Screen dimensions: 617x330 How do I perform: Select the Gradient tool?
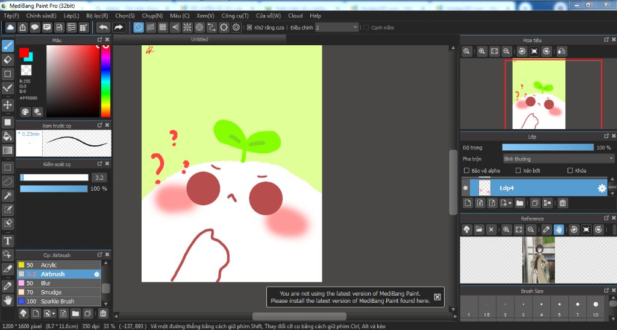[8, 150]
